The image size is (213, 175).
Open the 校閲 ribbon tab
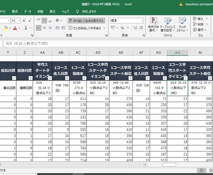click(40, 12)
